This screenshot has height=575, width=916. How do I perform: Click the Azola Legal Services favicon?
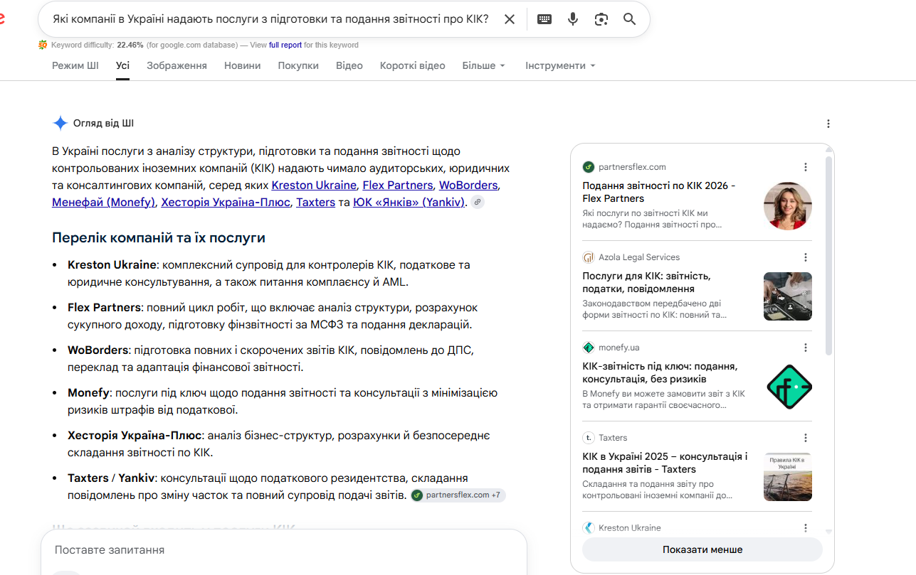[x=589, y=257]
